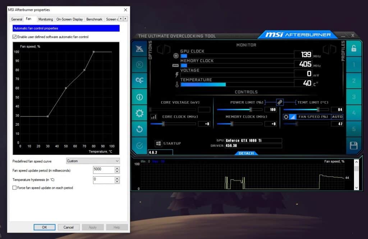
Task: Toggle AUTO fan speed mode
Action: [x=337, y=117]
